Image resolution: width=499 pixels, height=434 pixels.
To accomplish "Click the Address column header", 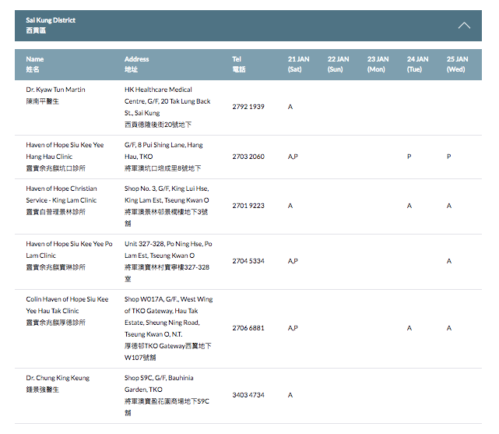I will (136, 64).
